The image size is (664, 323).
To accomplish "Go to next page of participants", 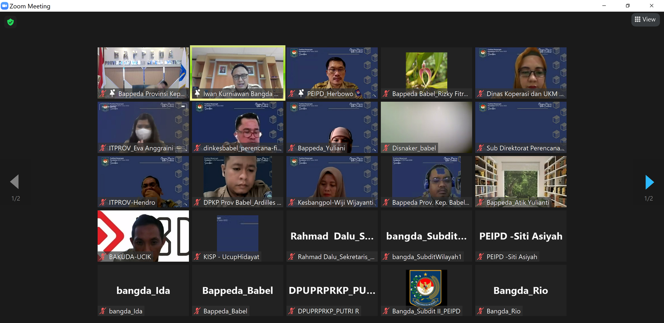I will point(649,182).
